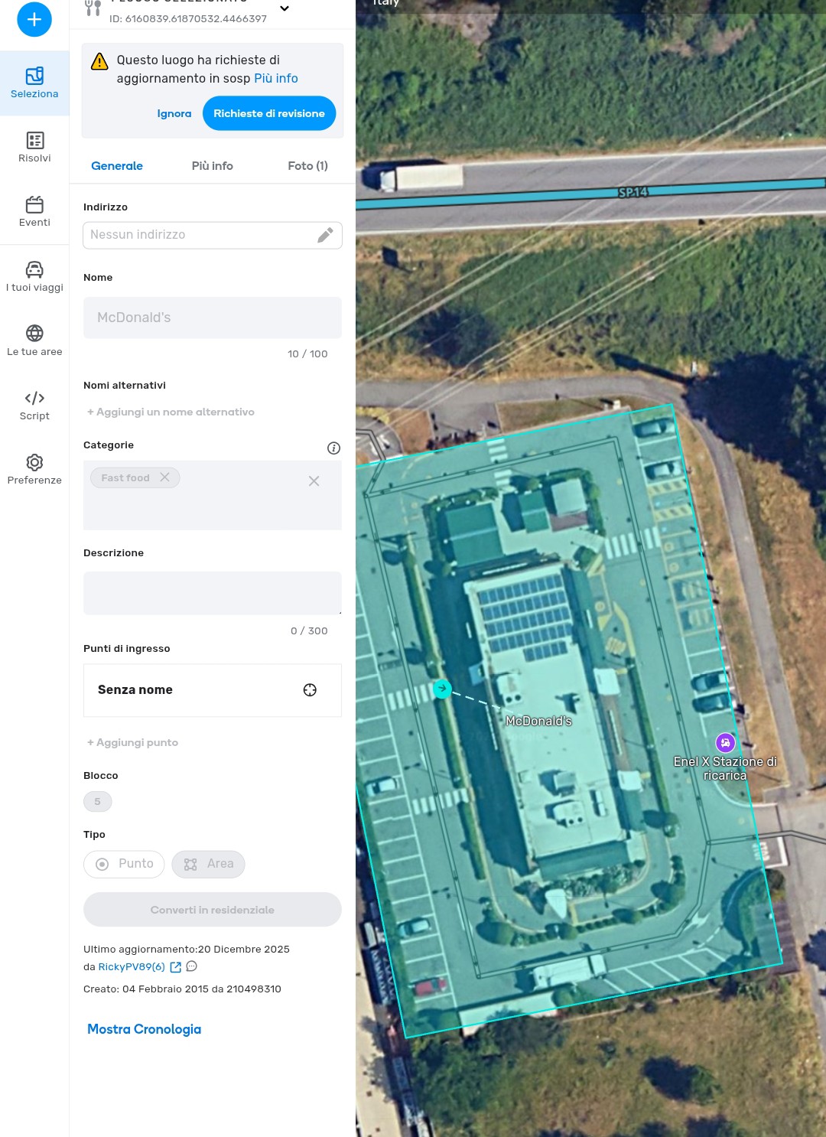Open Preferenze settings
This screenshot has width=826, height=1137.
click(34, 469)
